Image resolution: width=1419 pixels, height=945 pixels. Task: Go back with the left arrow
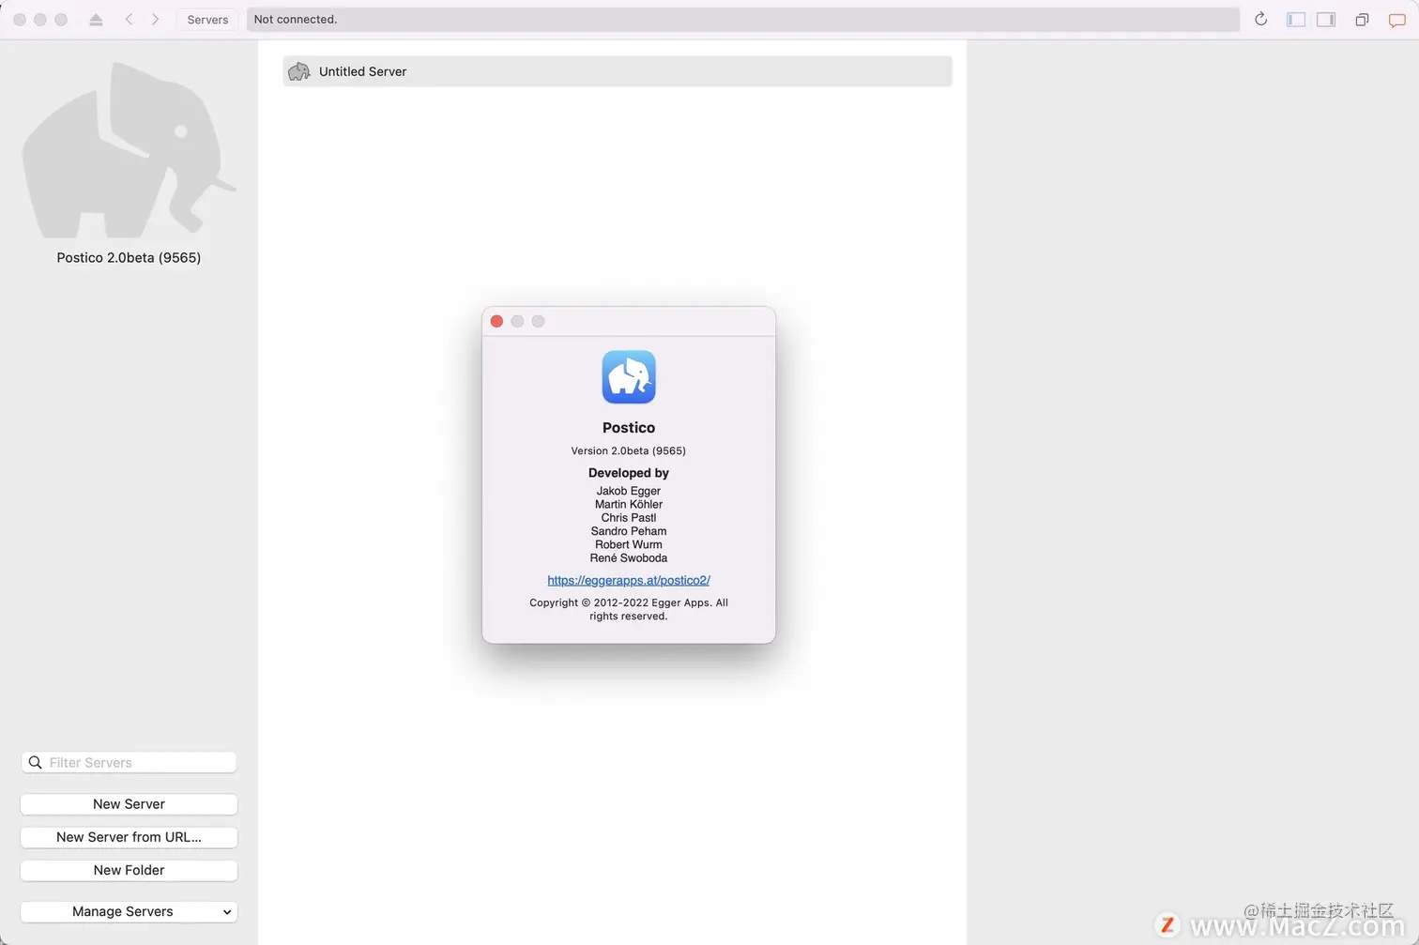pyautogui.click(x=129, y=20)
